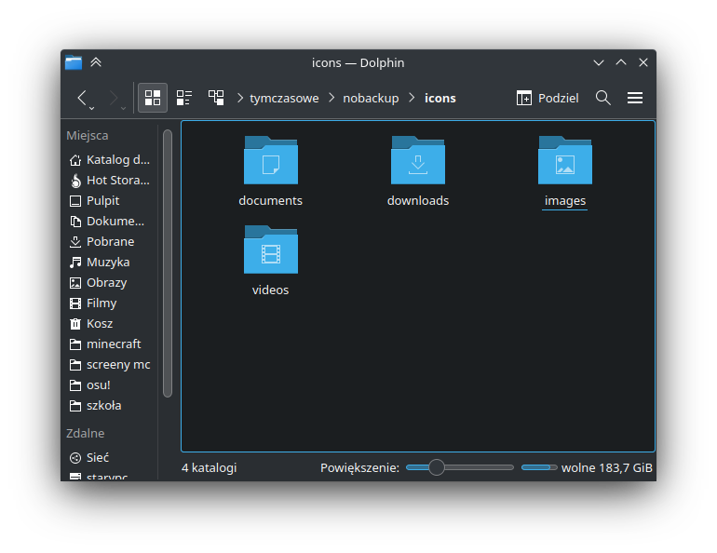This screenshot has width=717, height=553.
Task: Open the search magnifier icon
Action: pyautogui.click(x=603, y=98)
